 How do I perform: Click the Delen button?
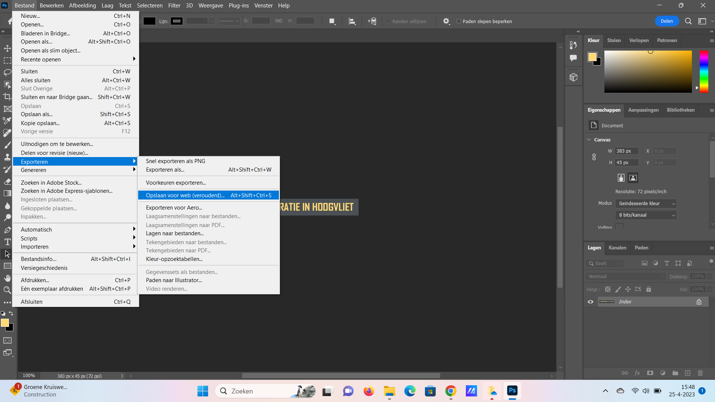[x=667, y=21]
